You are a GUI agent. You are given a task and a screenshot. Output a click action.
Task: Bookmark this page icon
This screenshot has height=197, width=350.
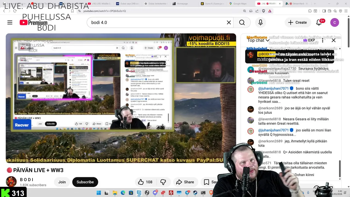72,11
